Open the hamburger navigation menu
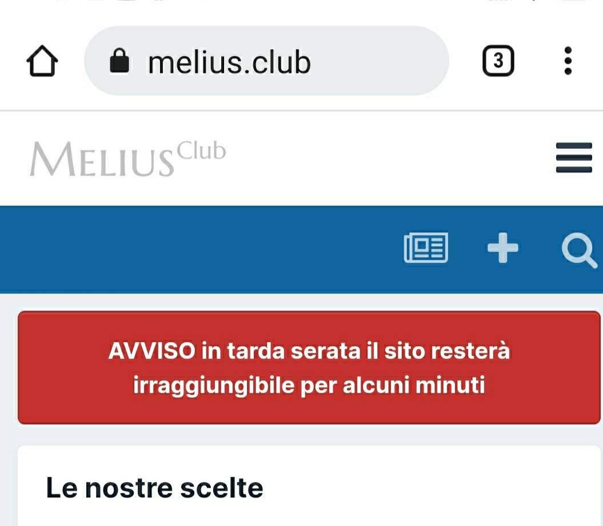603x526 pixels. pyautogui.click(x=574, y=158)
